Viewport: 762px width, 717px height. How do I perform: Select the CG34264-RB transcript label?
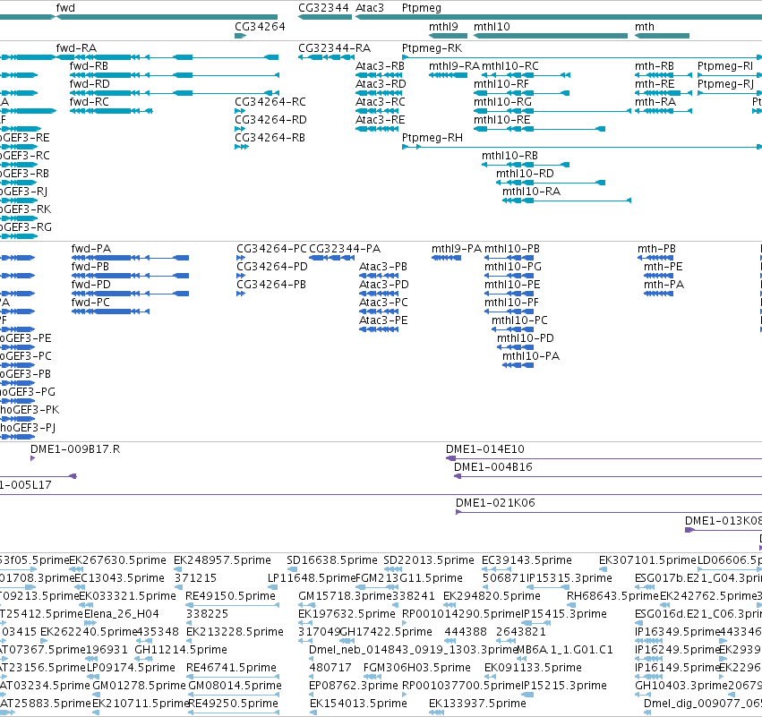click(270, 138)
